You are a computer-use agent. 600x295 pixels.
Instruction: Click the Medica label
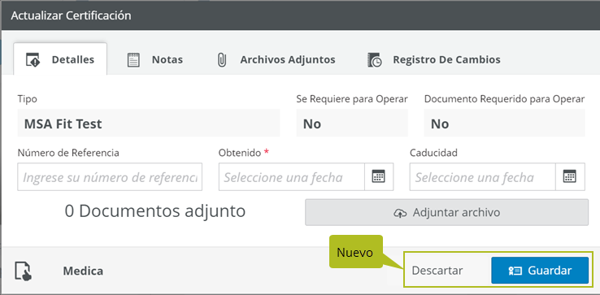83,271
